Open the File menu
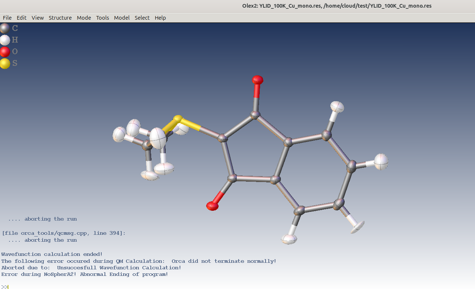This screenshot has height=289, width=475. (7, 18)
